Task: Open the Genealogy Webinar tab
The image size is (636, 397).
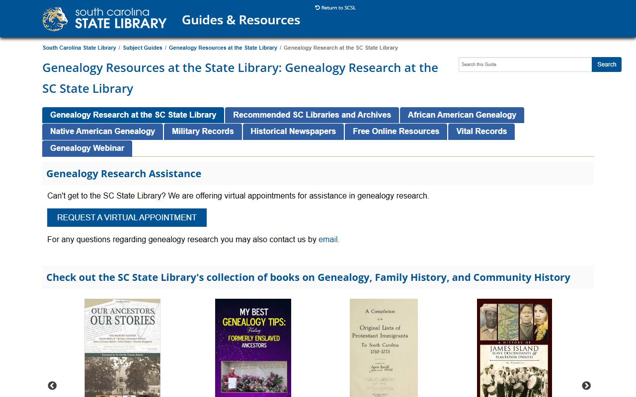Action: 87,148
